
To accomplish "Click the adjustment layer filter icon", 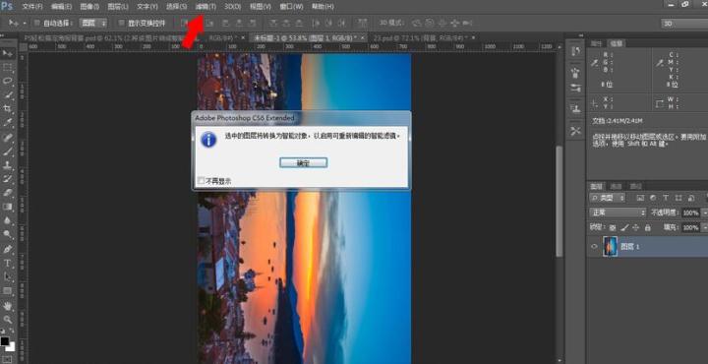I will [653, 198].
